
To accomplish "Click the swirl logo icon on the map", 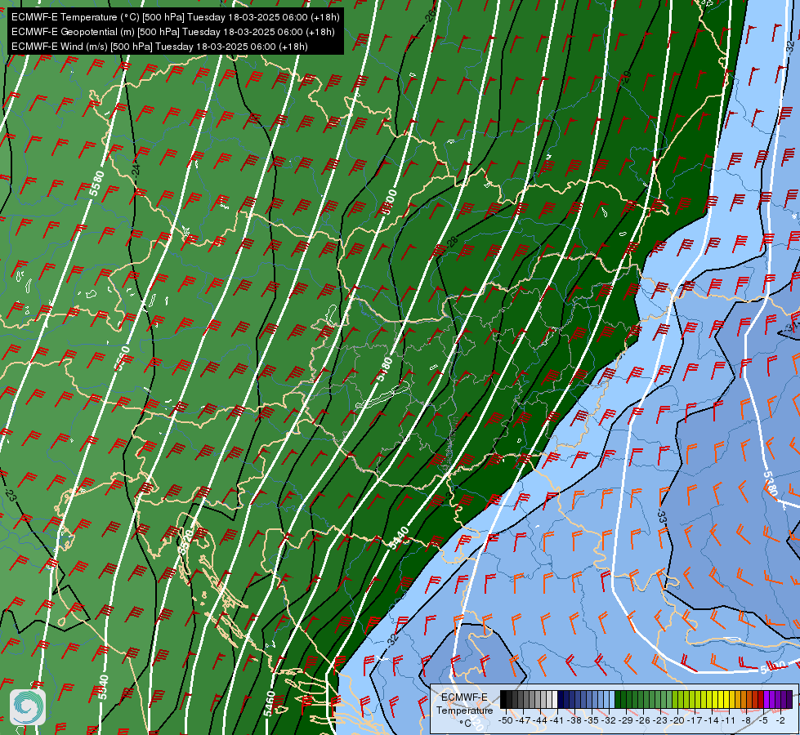I will tap(28, 707).
